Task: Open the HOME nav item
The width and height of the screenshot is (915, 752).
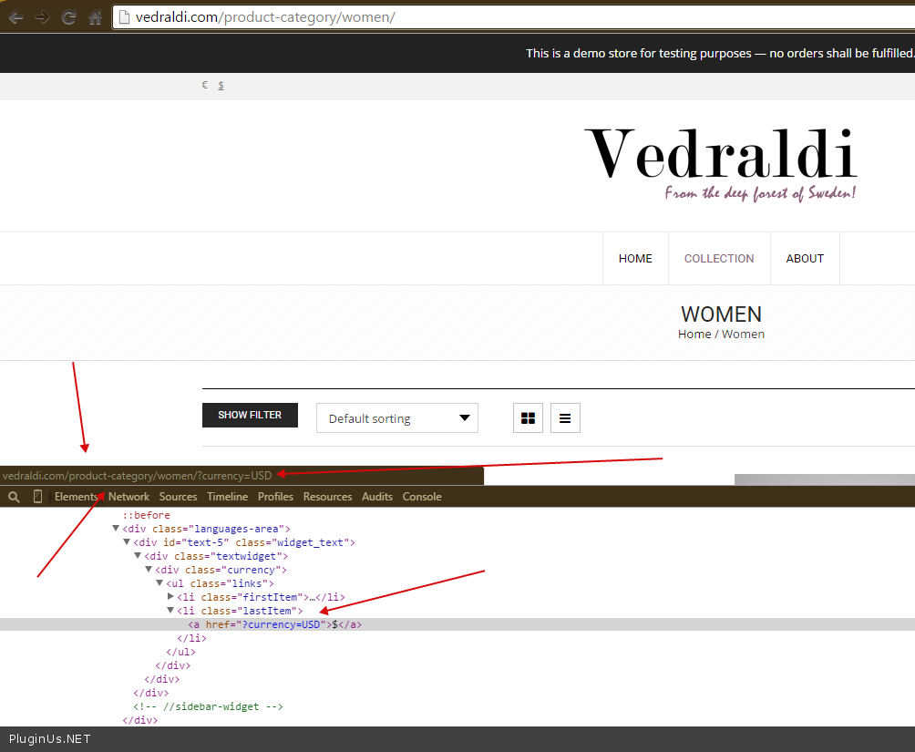Action: point(635,259)
